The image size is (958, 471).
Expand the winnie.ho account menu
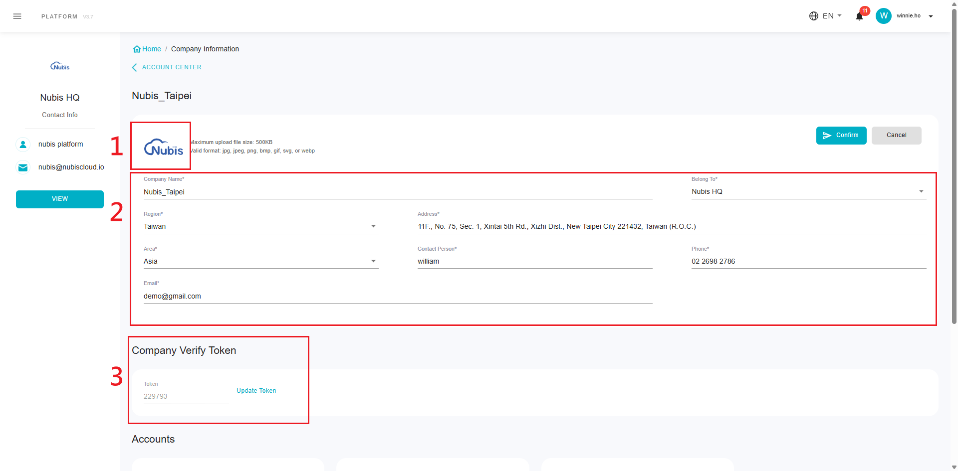tap(931, 16)
